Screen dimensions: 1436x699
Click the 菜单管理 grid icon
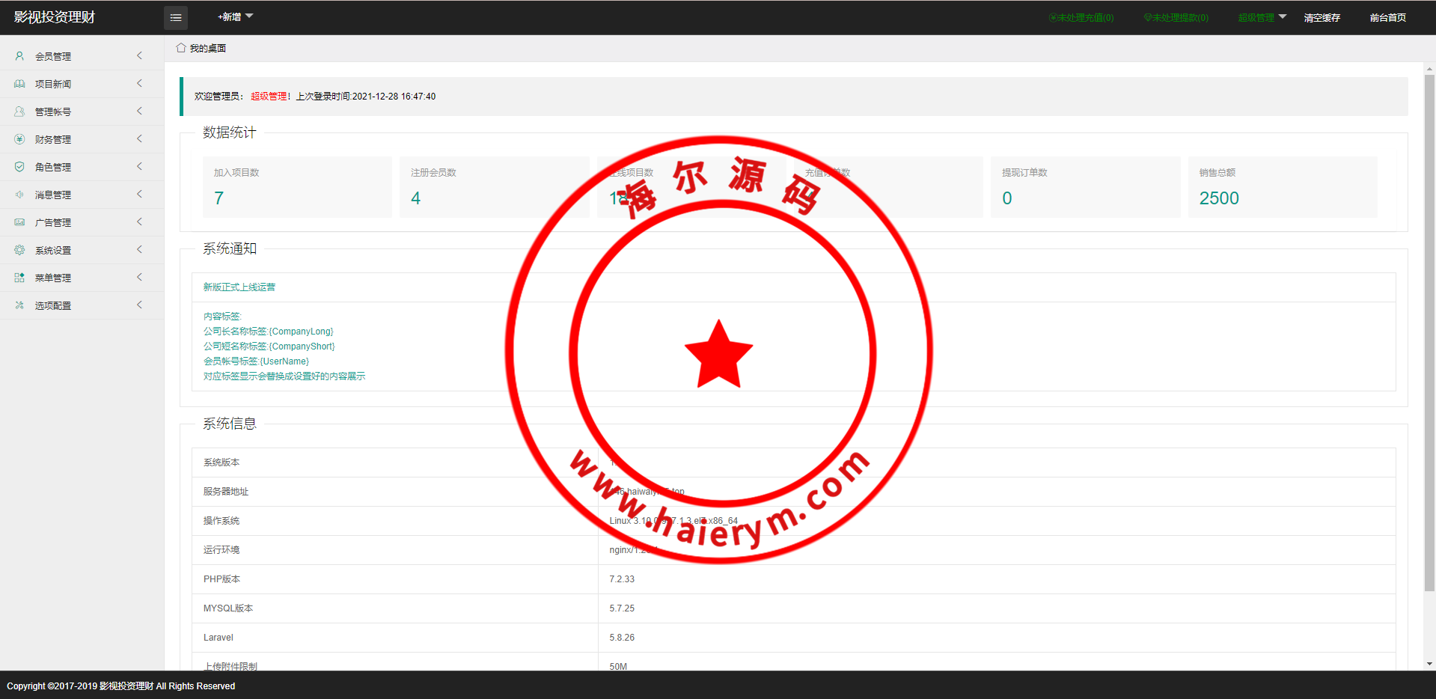pos(19,278)
